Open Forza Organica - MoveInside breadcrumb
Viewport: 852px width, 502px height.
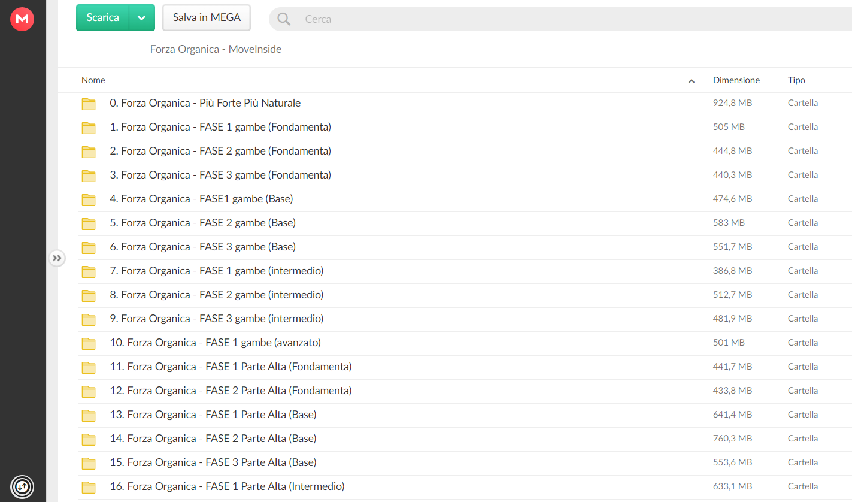[216, 49]
